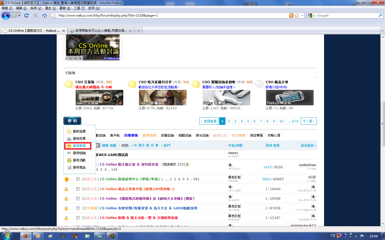Image resolution: width=385 pixels, height=240 pixels.
Task: Go to page 5 of the forum
Action: point(248,121)
